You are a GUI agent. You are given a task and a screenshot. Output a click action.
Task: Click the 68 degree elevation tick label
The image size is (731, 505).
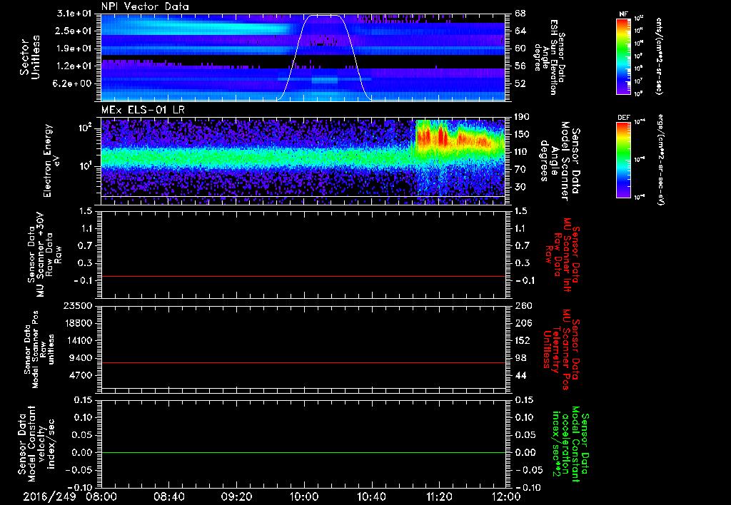point(520,14)
